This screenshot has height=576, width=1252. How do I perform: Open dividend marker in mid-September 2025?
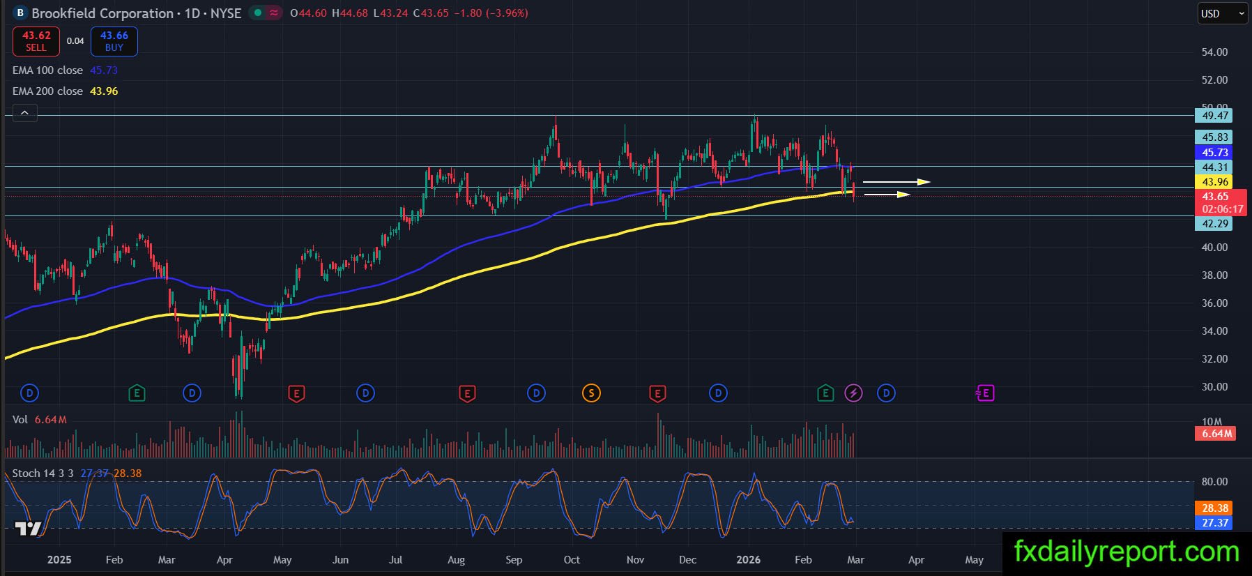click(x=536, y=393)
